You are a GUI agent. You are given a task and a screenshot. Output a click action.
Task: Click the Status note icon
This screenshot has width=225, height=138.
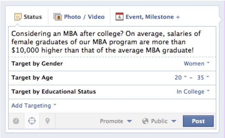[18, 17]
